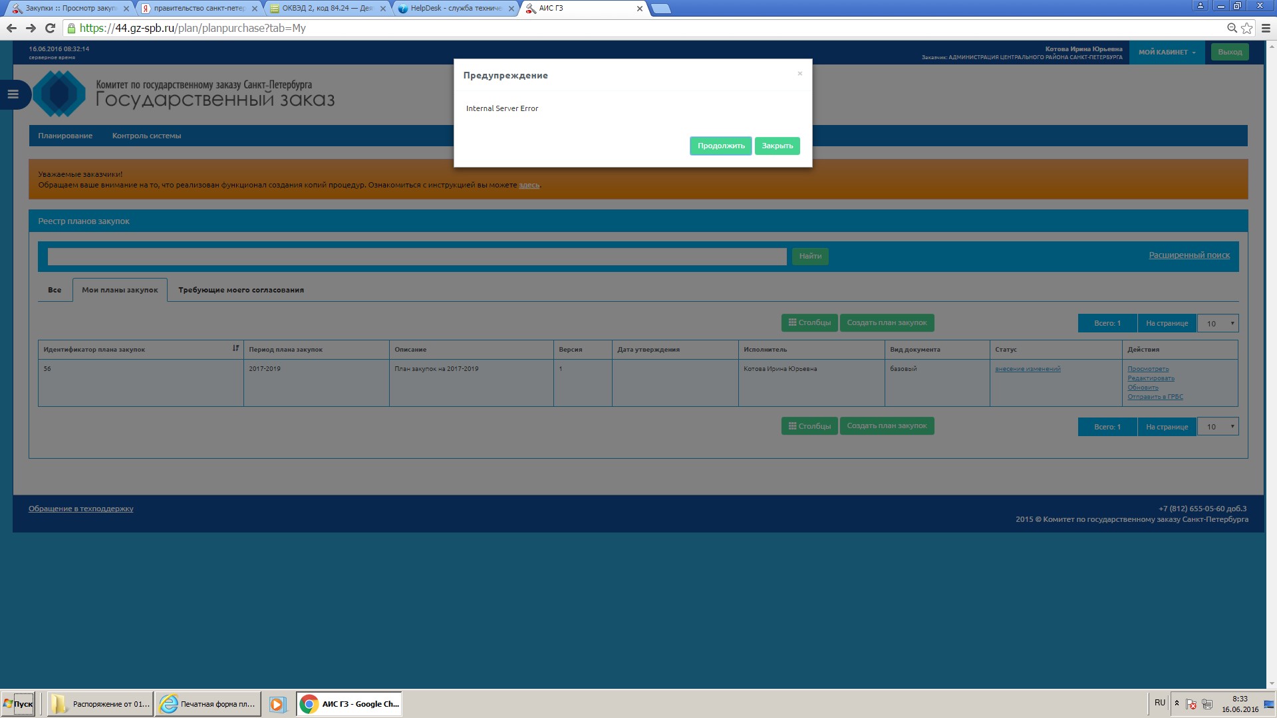The image size is (1277, 718).
Task: Click the Internet Explorer taskbar item
Action: click(x=208, y=704)
